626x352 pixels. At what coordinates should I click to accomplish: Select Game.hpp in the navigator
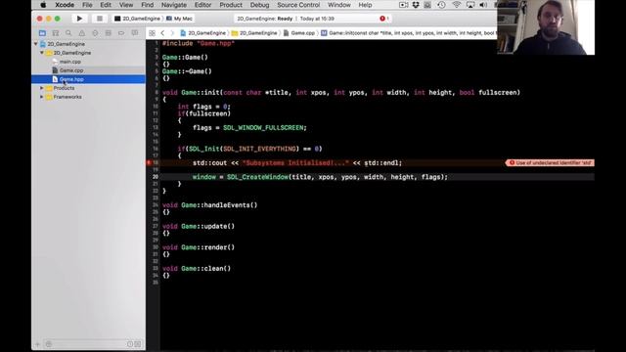89,79
